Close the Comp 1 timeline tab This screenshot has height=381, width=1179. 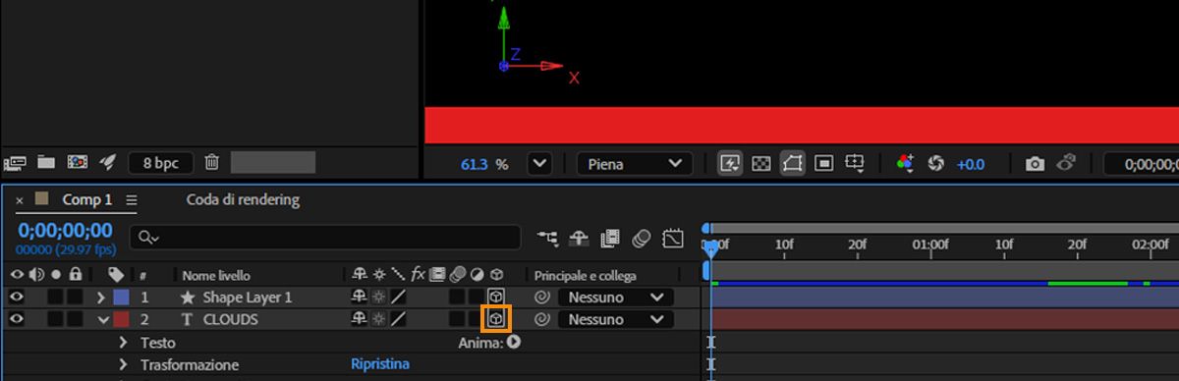tap(19, 200)
